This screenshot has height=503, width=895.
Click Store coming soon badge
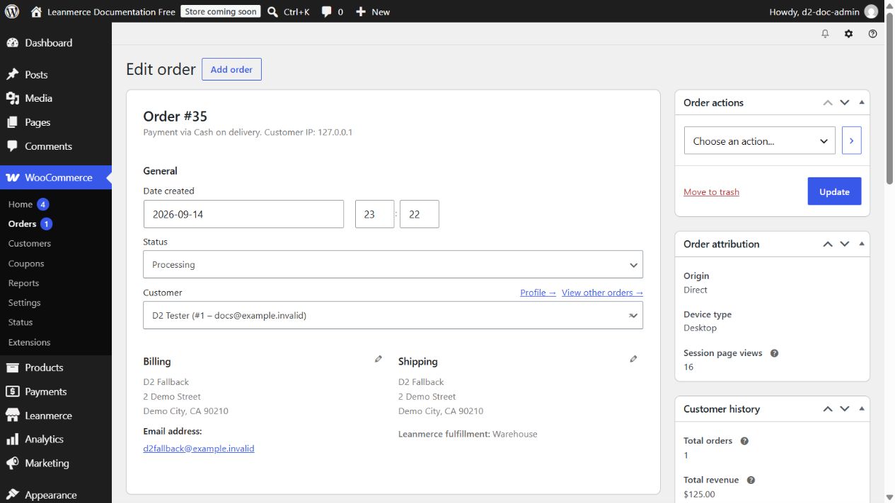click(x=221, y=11)
